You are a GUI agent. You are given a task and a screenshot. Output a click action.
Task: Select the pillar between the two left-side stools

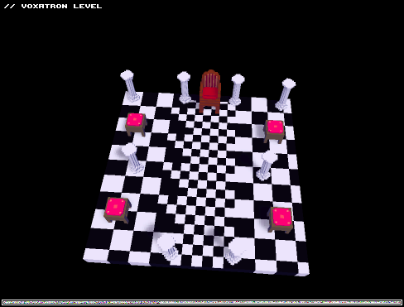pyautogui.click(x=133, y=158)
